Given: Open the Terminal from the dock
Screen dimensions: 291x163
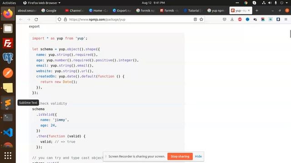Looking at the screenshot, I should 8,117.
